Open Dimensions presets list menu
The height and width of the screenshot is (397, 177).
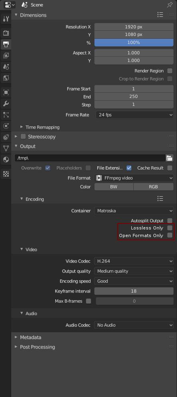click(x=160, y=15)
